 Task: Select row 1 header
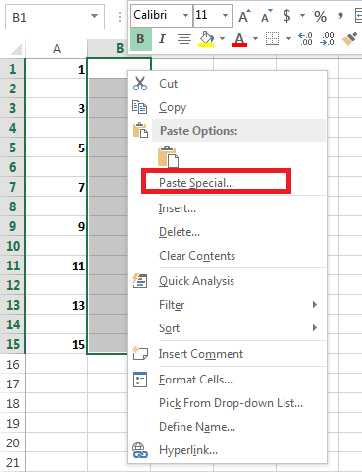pos(12,69)
